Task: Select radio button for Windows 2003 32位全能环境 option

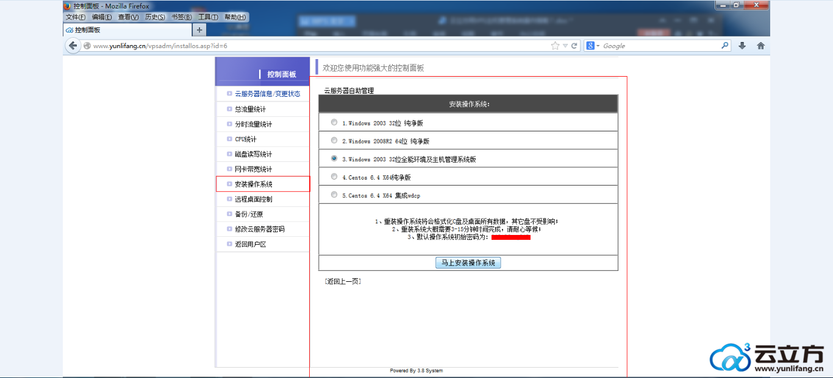Action: [334, 158]
